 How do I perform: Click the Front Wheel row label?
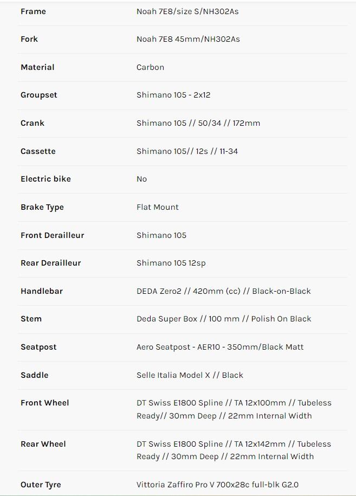[x=45, y=403]
